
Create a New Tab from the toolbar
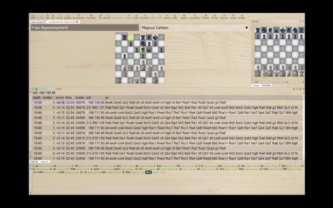click(x=60, y=17)
